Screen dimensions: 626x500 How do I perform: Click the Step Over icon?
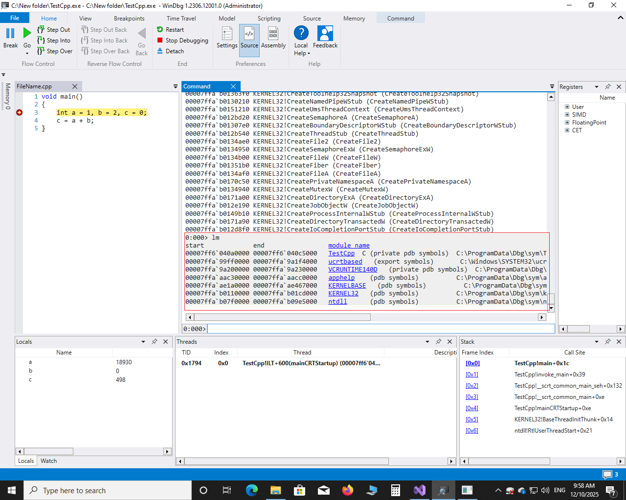click(41, 51)
